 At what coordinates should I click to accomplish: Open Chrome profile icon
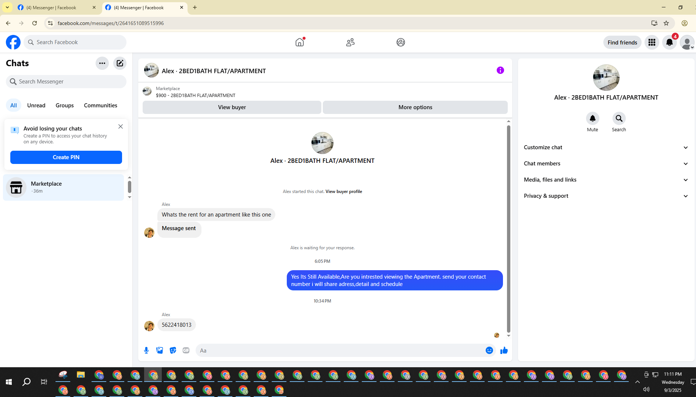(x=685, y=23)
